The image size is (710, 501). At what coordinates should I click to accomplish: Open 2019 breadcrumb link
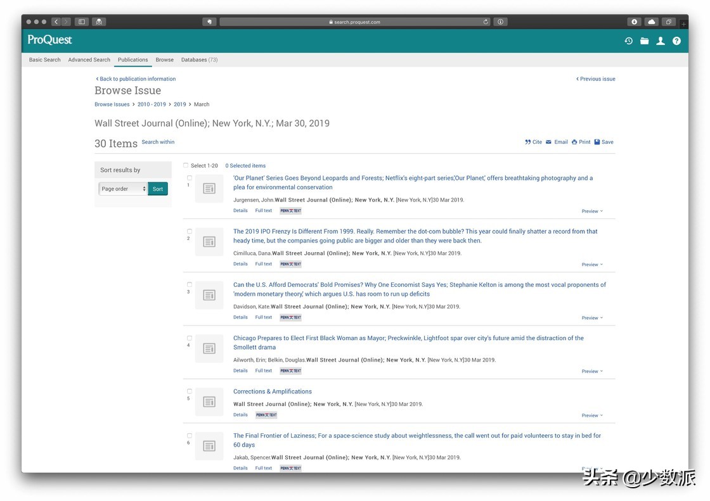[180, 105]
